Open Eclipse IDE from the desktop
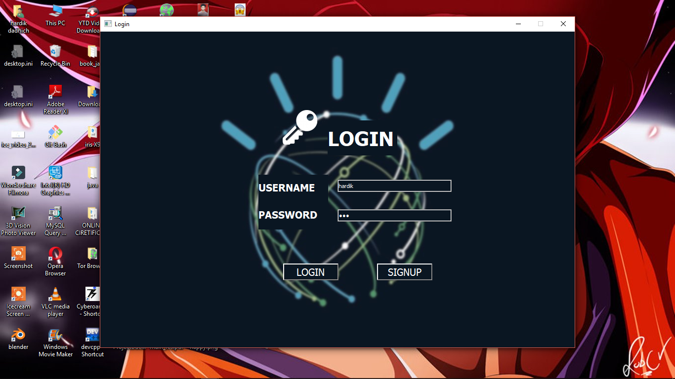The height and width of the screenshot is (379, 675). [129, 9]
